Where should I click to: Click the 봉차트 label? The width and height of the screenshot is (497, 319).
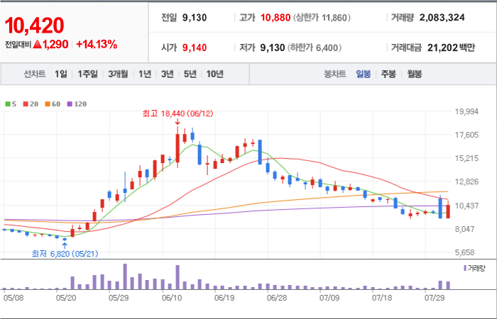tap(335, 74)
